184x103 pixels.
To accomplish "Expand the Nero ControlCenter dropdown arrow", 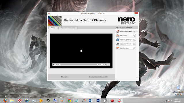I will (x=134, y=44).
